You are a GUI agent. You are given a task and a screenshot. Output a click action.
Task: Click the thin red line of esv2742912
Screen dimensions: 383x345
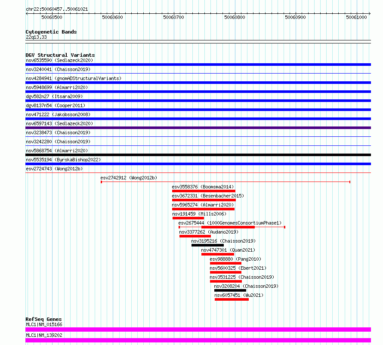click(x=225, y=182)
